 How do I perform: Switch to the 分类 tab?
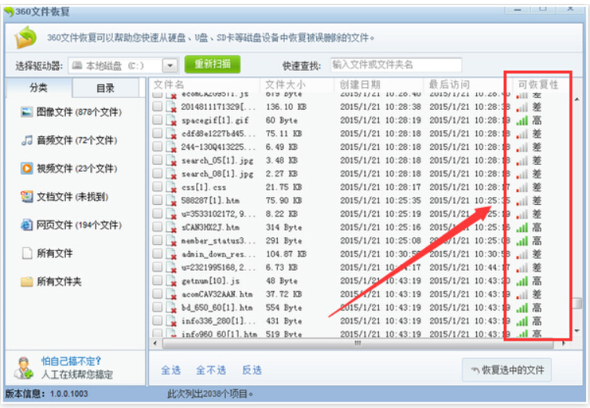click(x=38, y=88)
